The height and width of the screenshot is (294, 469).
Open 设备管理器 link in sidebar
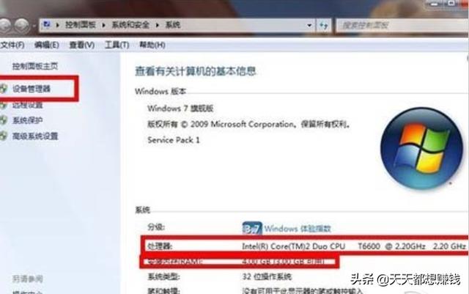[x=32, y=89]
